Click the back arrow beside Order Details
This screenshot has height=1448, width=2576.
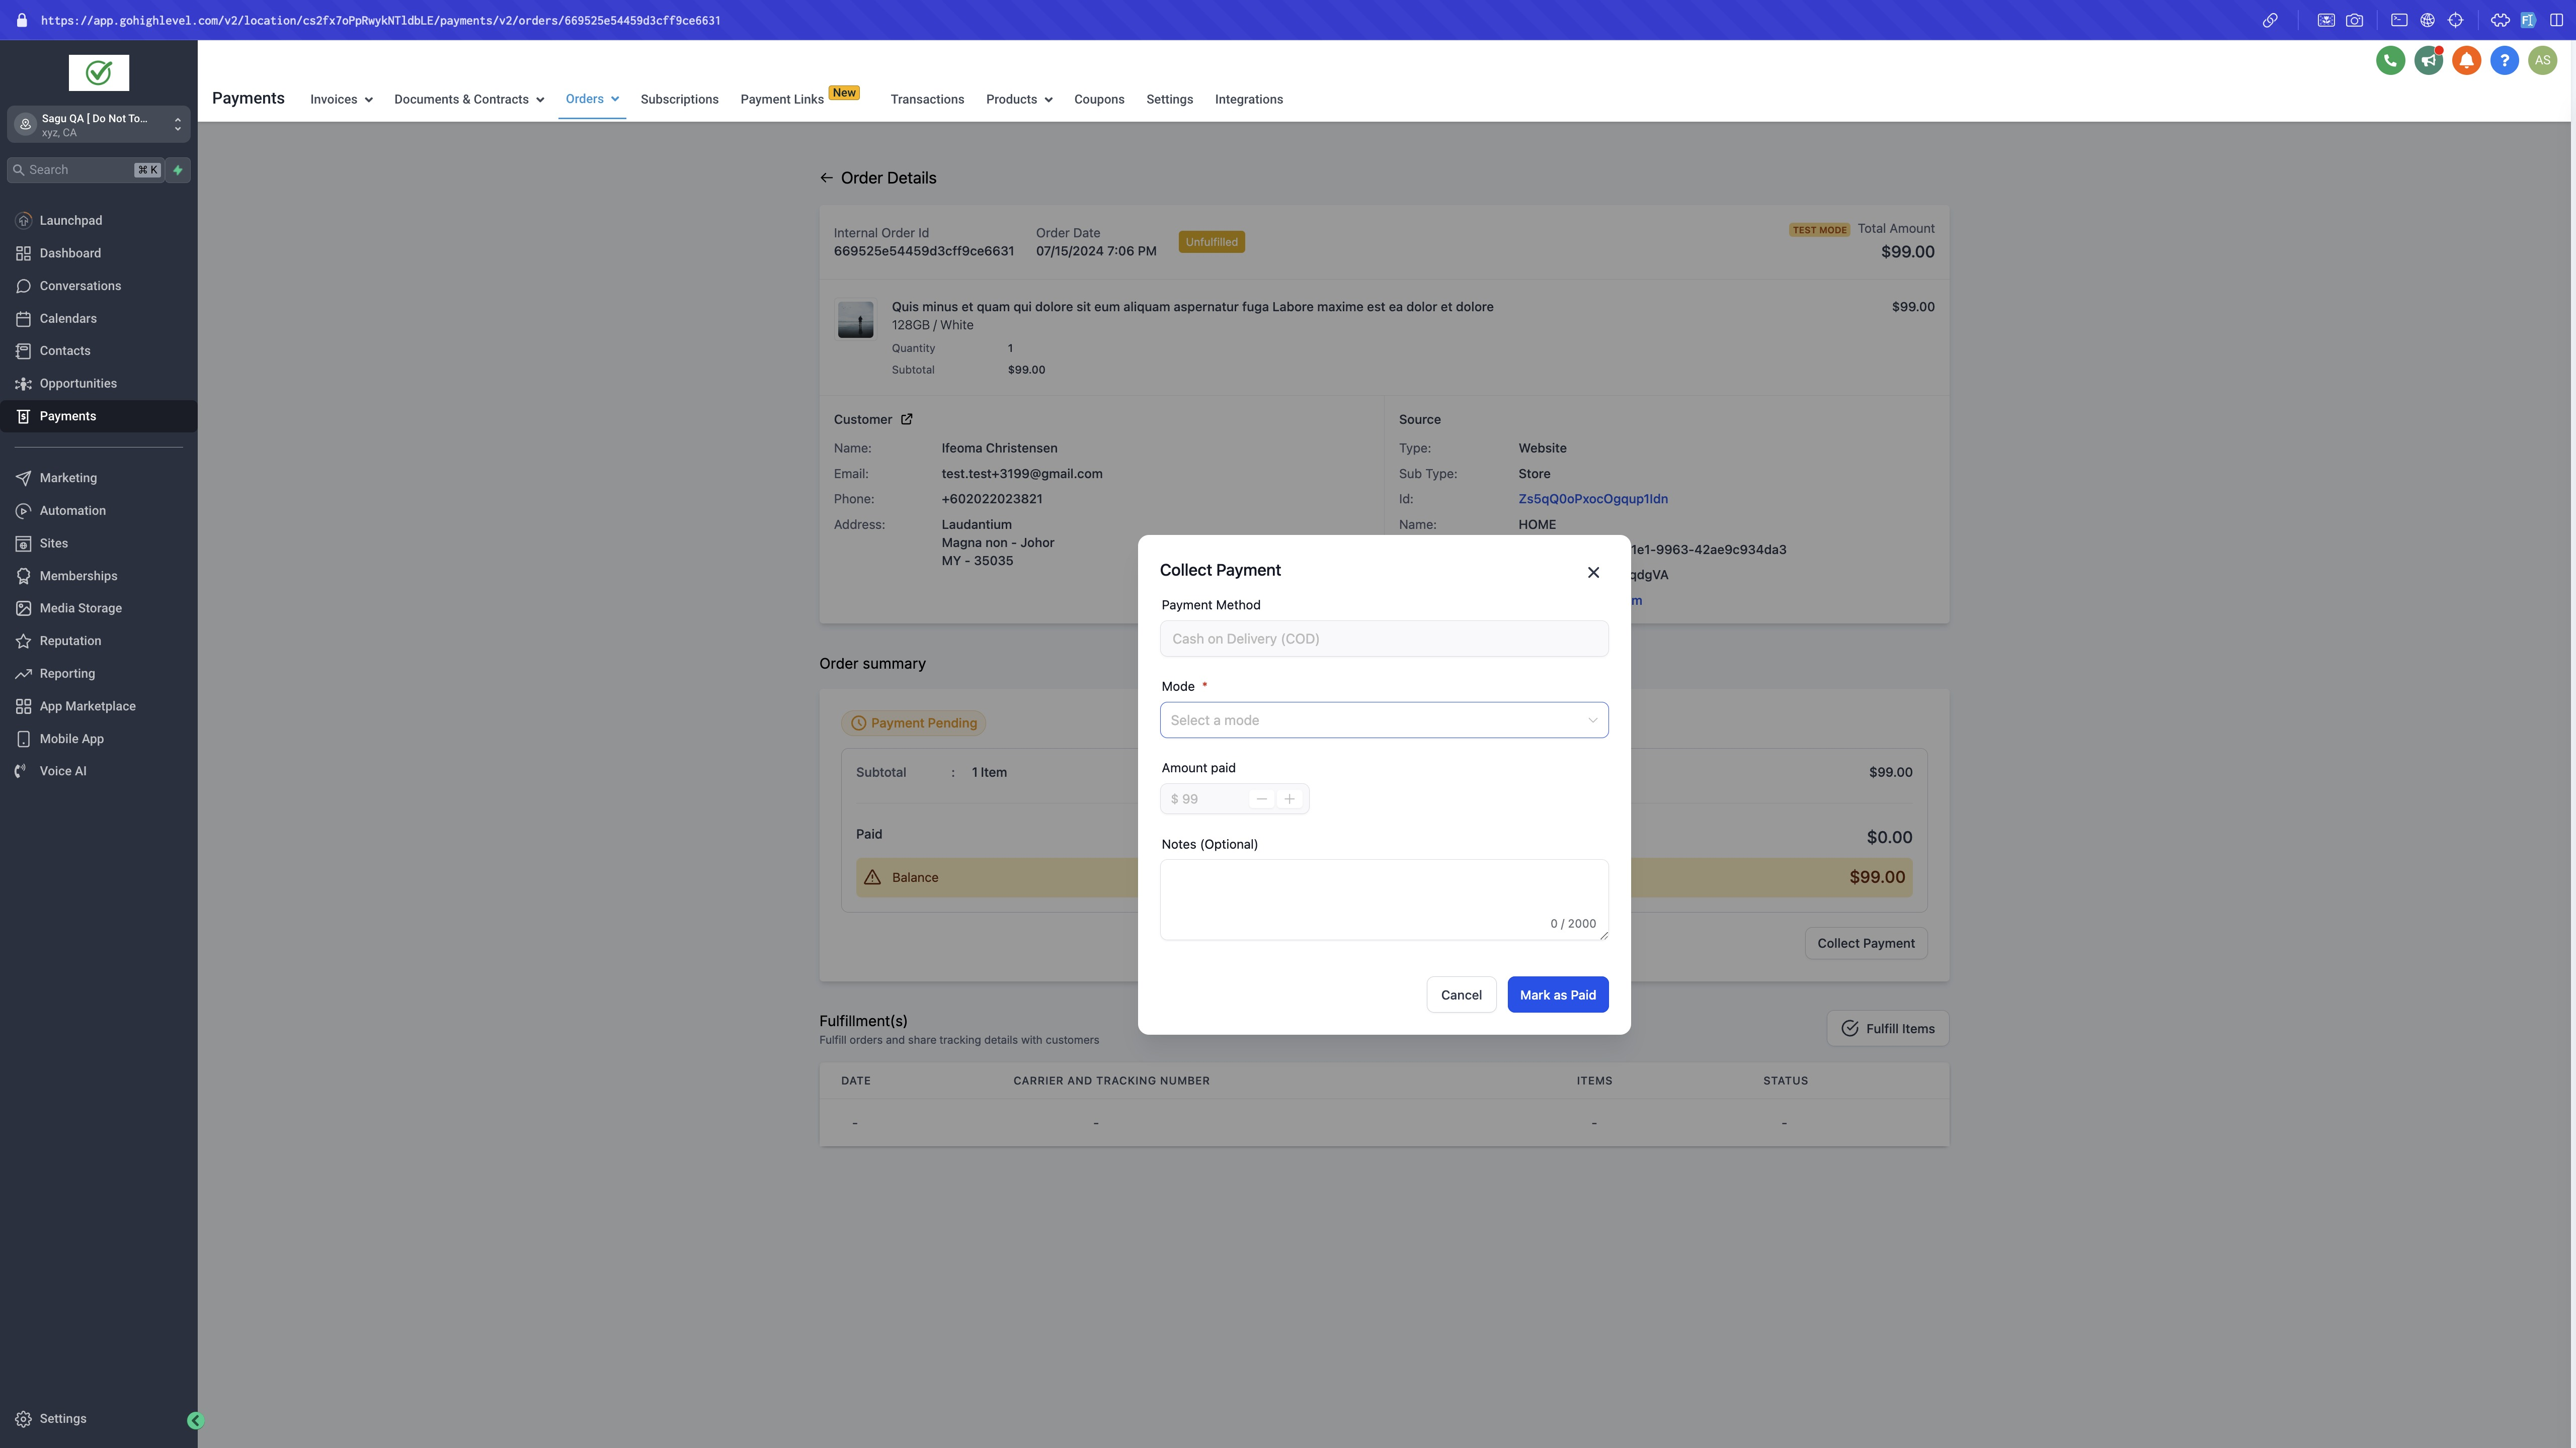(x=826, y=178)
